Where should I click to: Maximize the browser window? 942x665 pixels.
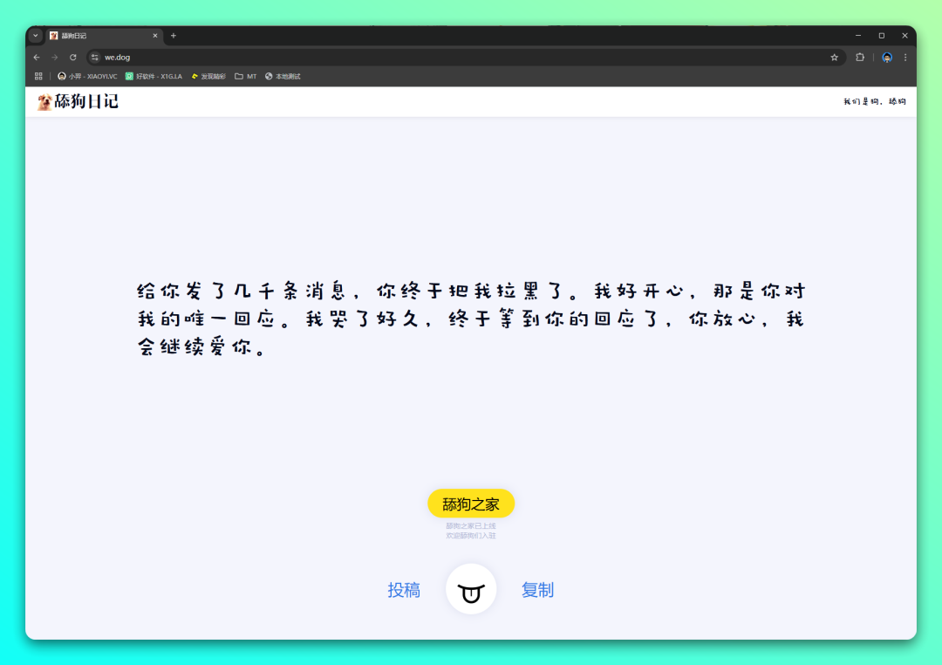(881, 36)
